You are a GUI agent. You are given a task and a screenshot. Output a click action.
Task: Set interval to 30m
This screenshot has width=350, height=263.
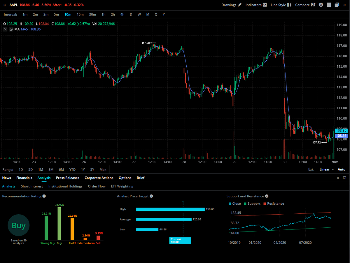coord(92,14)
